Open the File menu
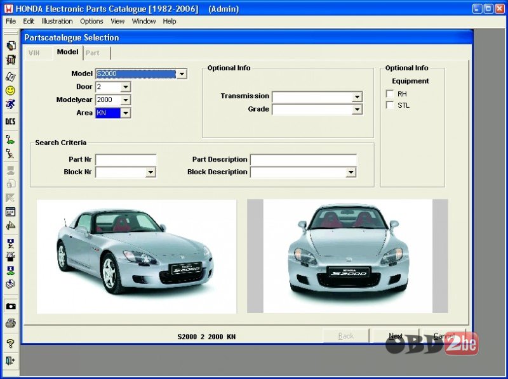 pos(11,21)
